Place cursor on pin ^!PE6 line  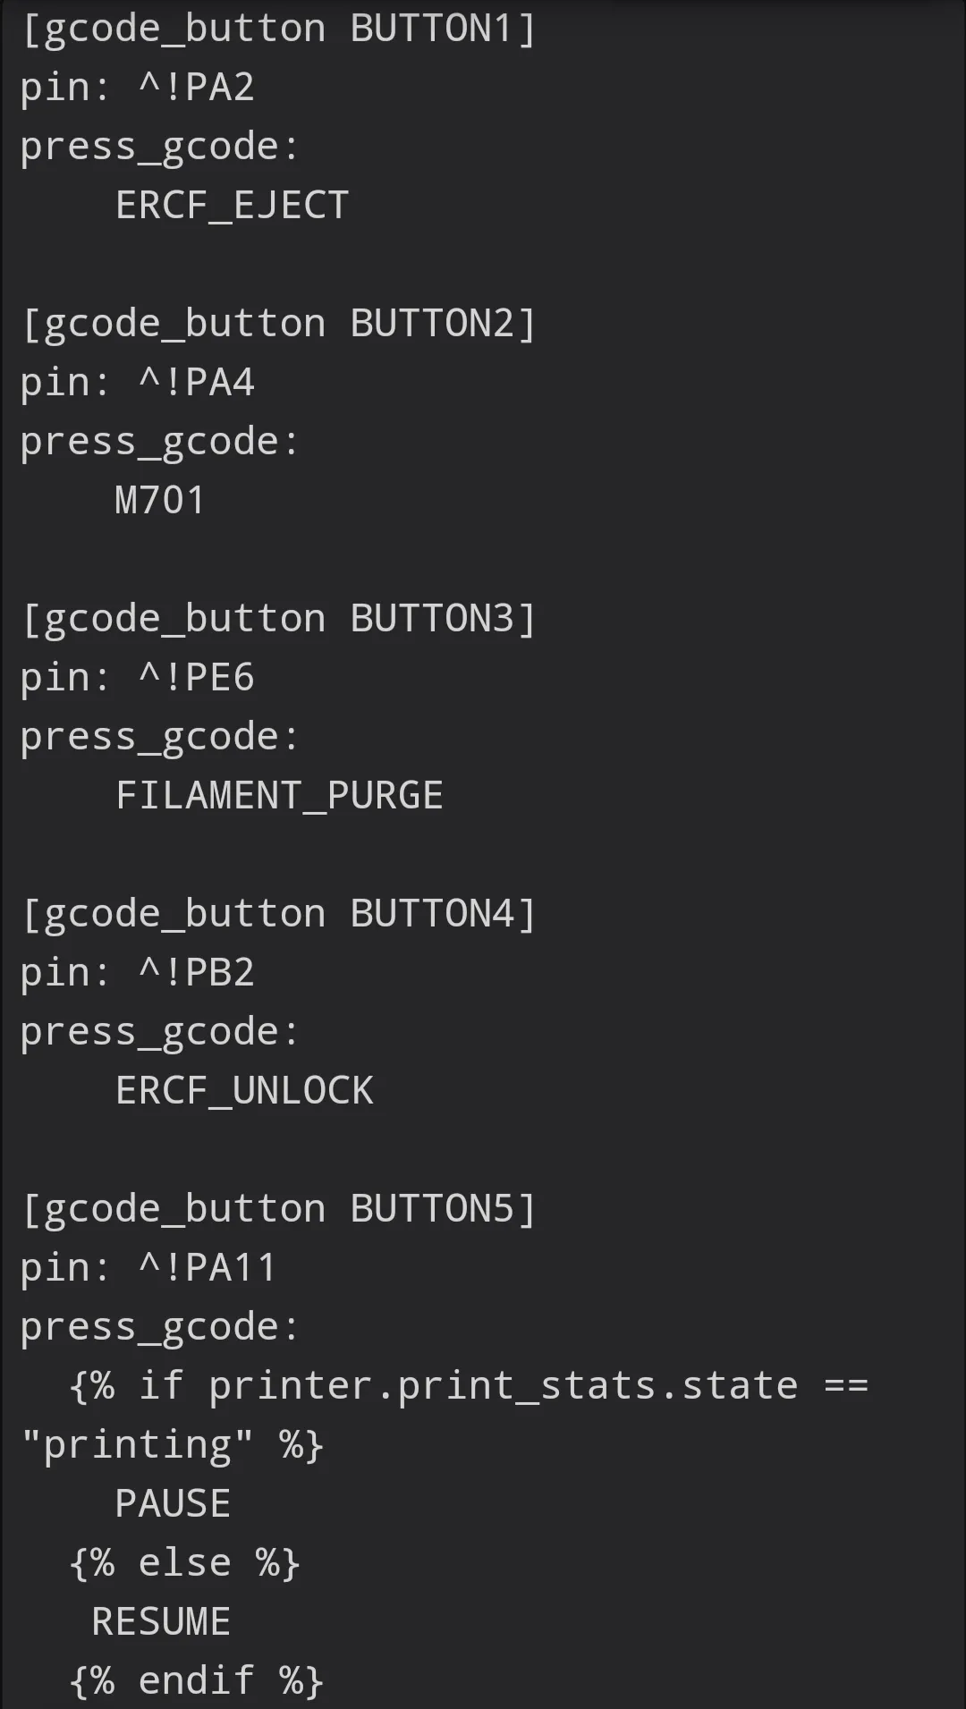pyautogui.click(x=138, y=678)
